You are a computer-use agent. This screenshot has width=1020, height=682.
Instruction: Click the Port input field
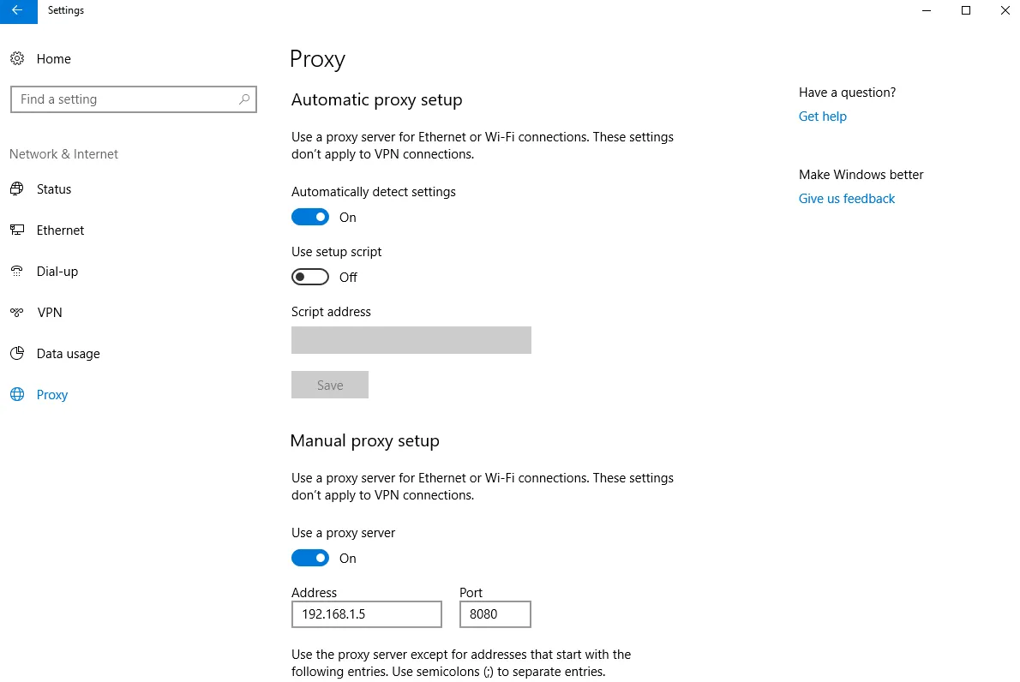pyautogui.click(x=495, y=614)
